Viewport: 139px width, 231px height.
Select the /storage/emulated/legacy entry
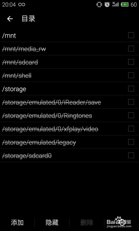tap(69, 142)
